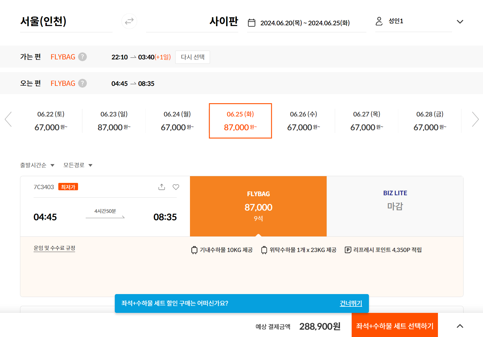The height and width of the screenshot is (337, 483).
Task: Click the share icon on flight 7C3403
Action: point(161,187)
